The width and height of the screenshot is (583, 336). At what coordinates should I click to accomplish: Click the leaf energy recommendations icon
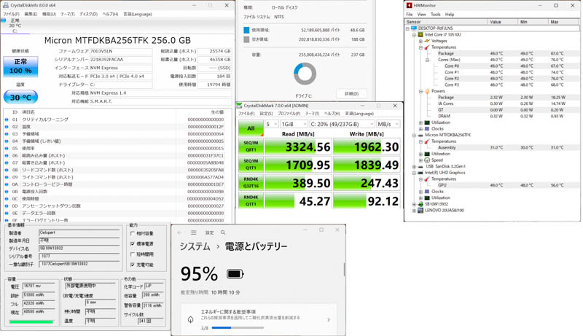tap(190, 319)
